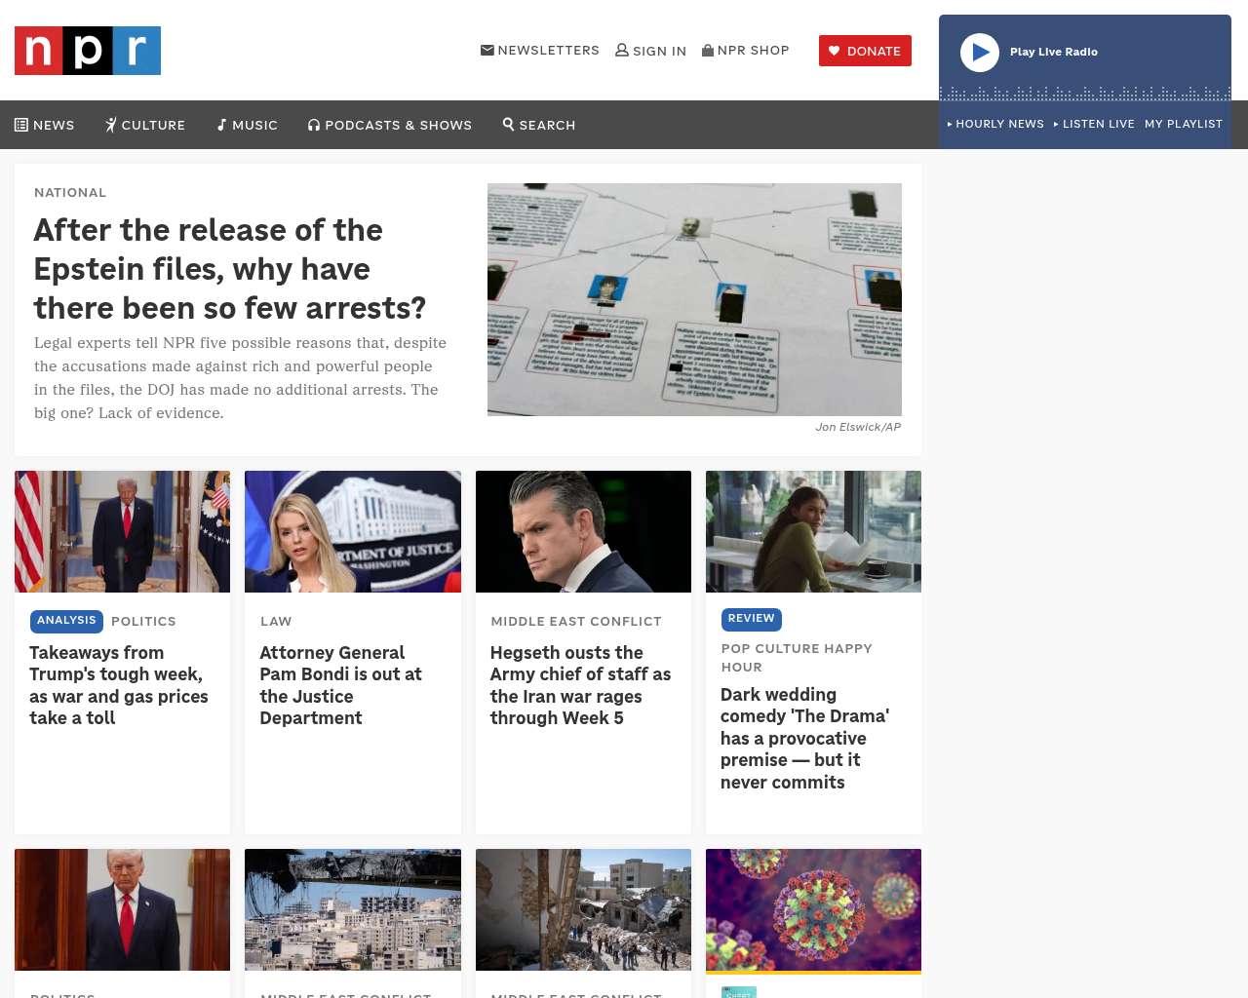Click the Sign In person icon

point(622,50)
